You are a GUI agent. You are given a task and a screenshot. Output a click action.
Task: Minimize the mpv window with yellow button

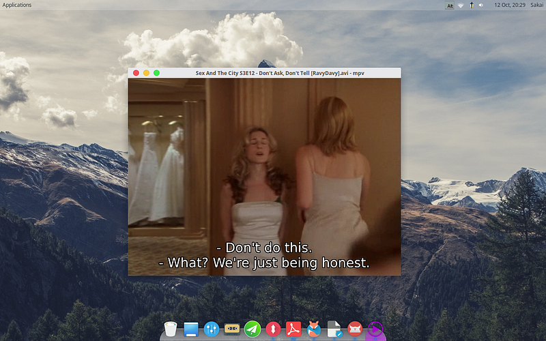(x=146, y=73)
